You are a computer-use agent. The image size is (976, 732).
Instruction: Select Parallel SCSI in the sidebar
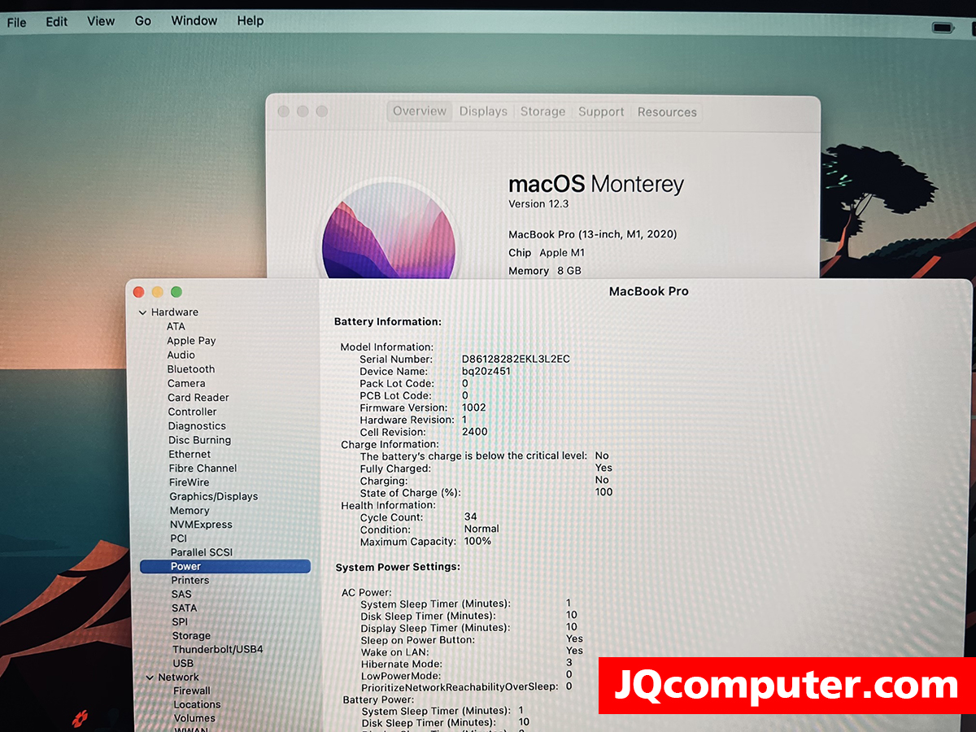202,552
